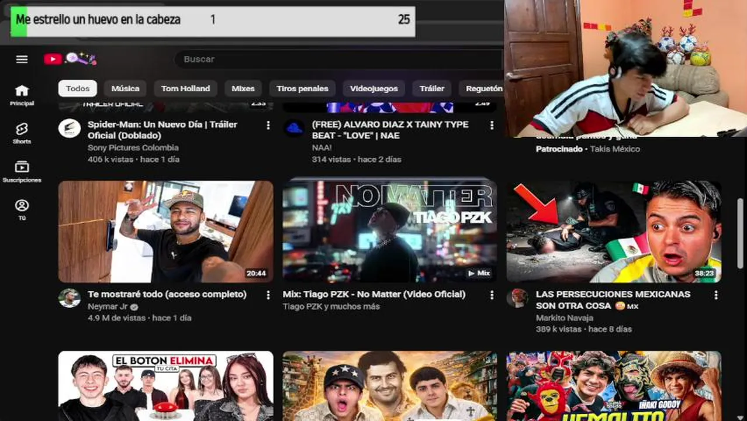Open NAA! channel avatar
The width and height of the screenshot is (747, 421).
coord(294,129)
